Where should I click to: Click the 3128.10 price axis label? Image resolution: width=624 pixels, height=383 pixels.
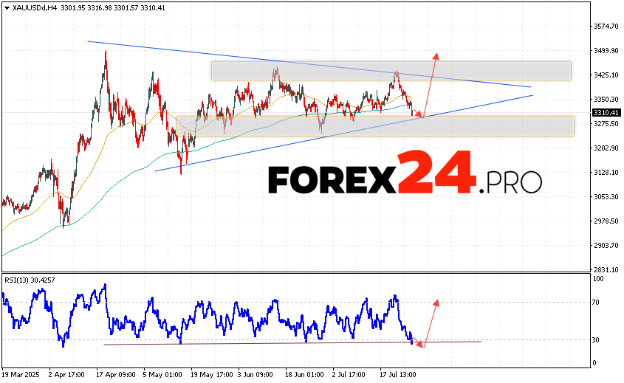point(606,172)
